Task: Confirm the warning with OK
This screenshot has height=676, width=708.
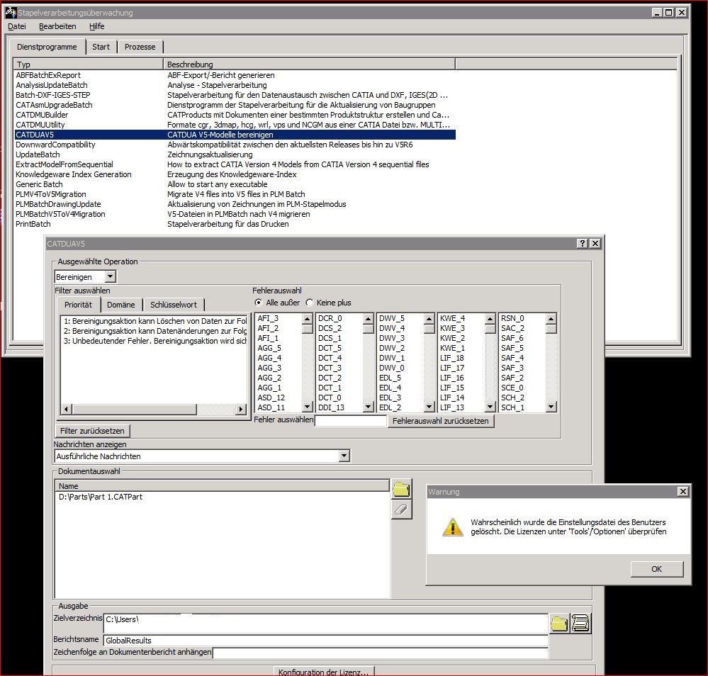Action: 657,569
